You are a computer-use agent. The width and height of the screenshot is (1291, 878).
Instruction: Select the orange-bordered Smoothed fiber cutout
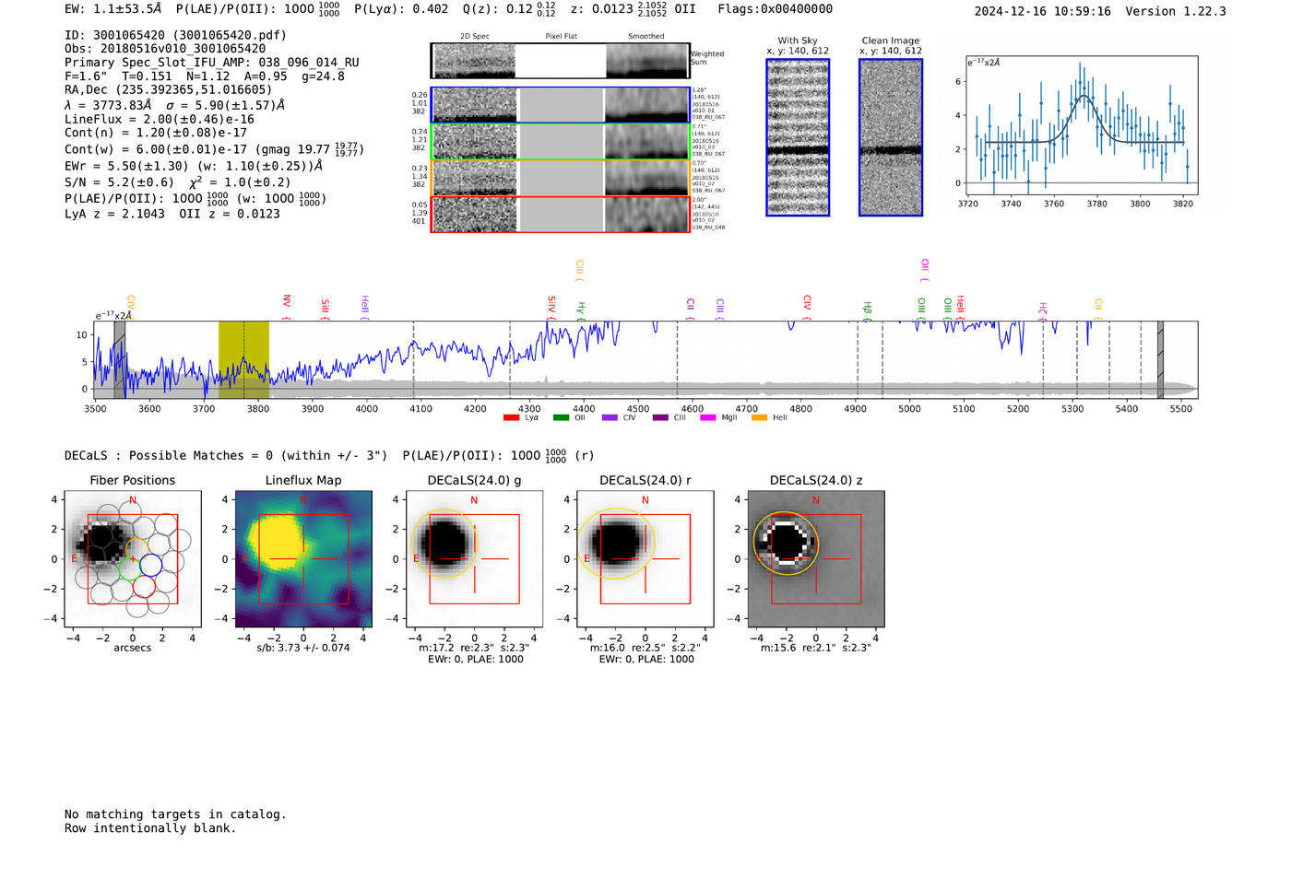[647, 178]
